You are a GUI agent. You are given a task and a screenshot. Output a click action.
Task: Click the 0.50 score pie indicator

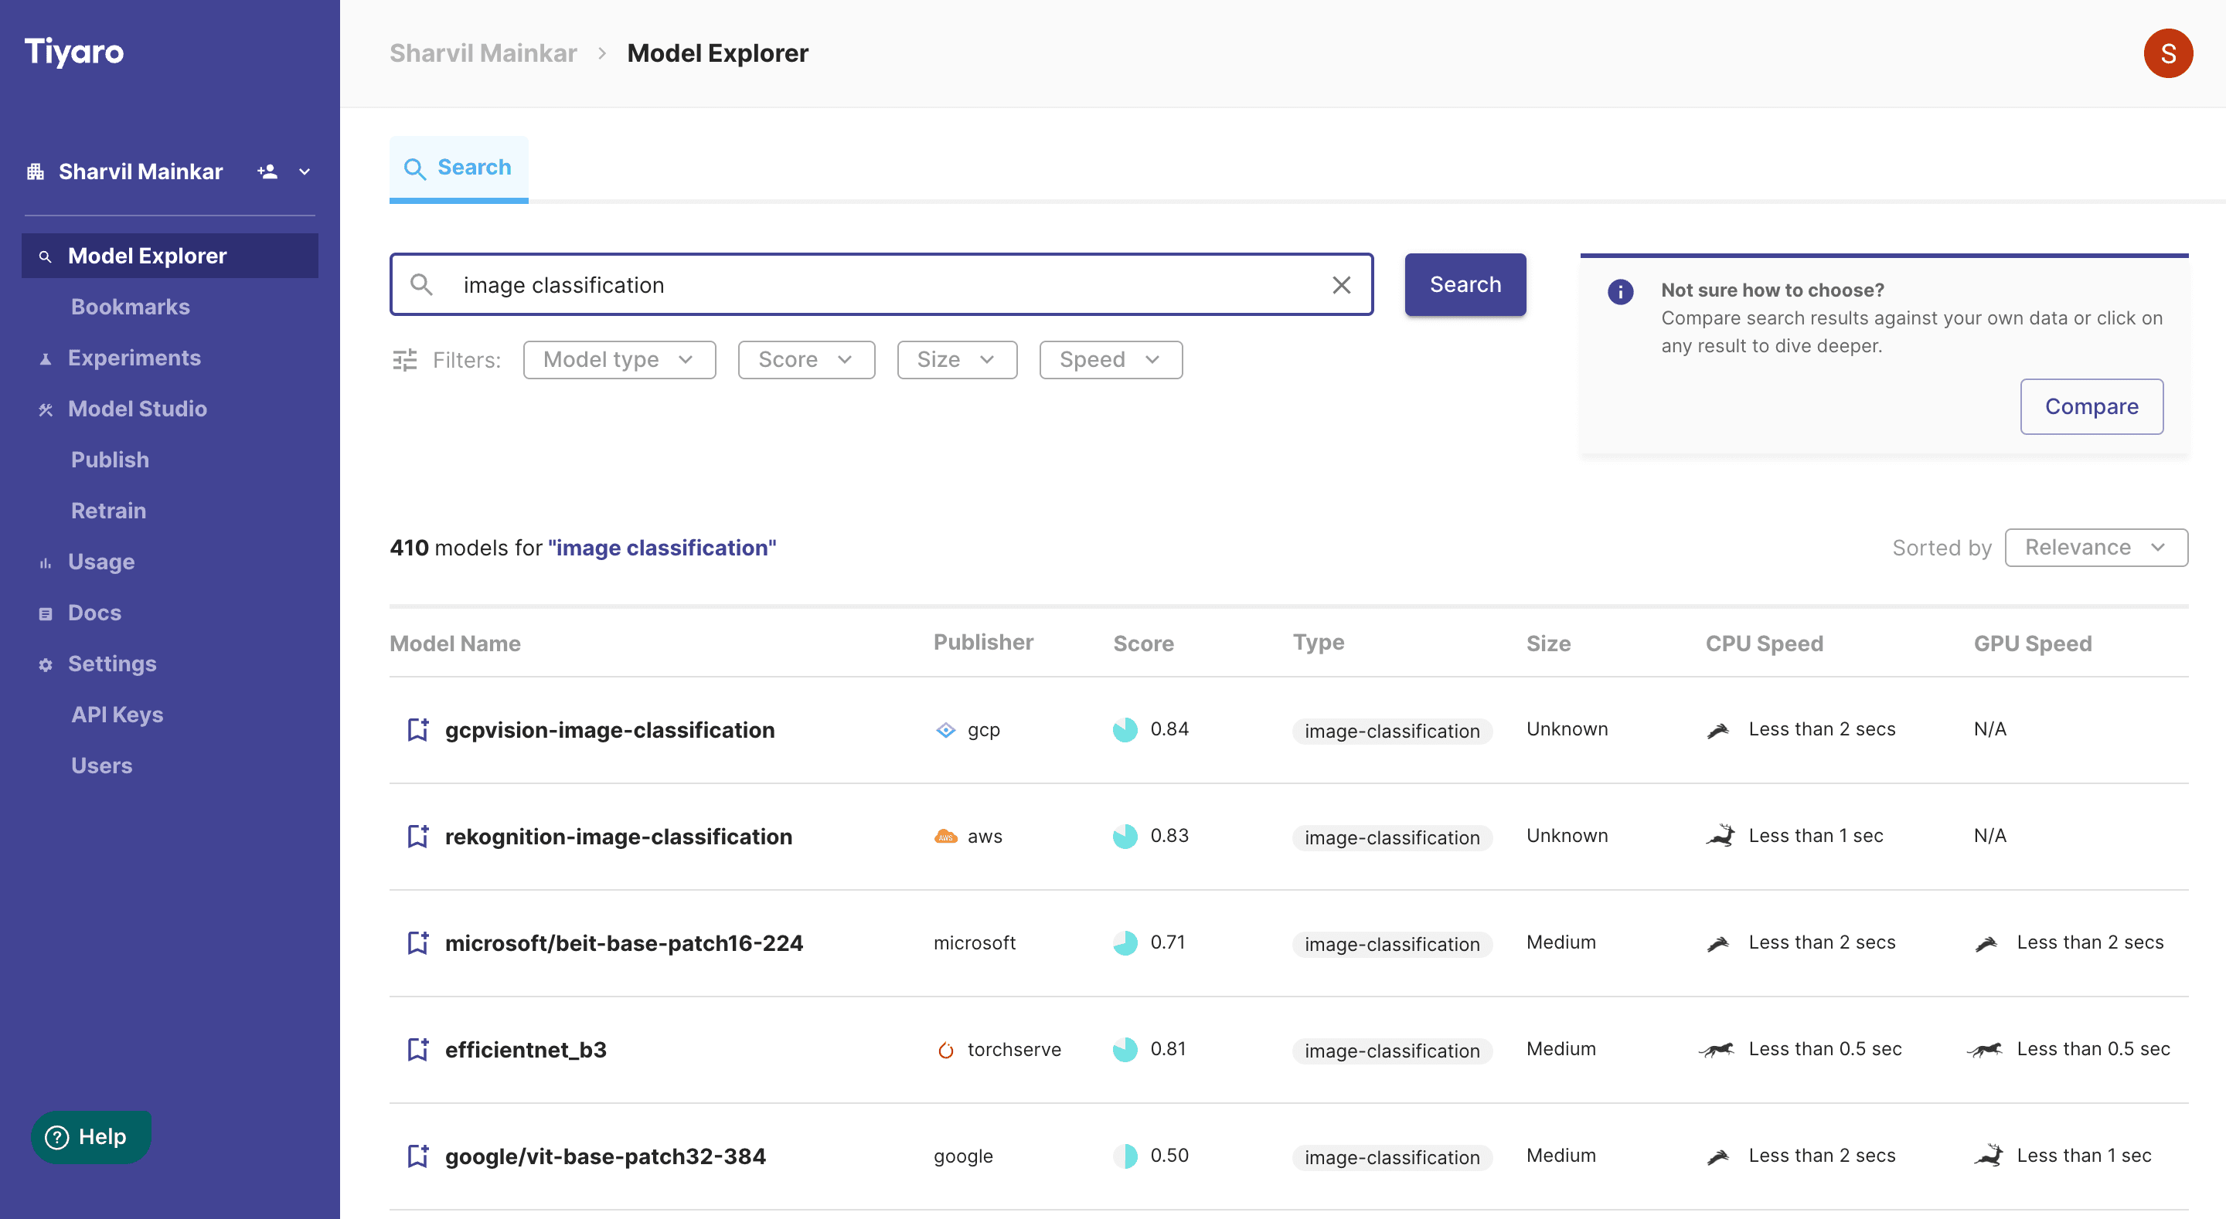tap(1125, 1155)
